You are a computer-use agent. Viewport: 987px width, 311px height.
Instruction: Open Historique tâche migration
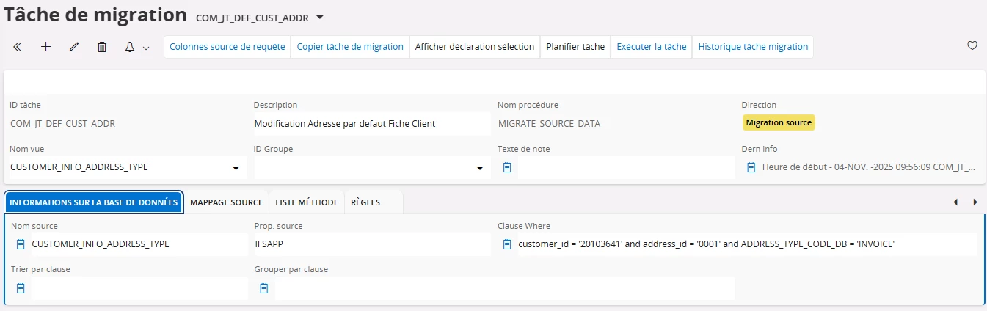pos(752,47)
